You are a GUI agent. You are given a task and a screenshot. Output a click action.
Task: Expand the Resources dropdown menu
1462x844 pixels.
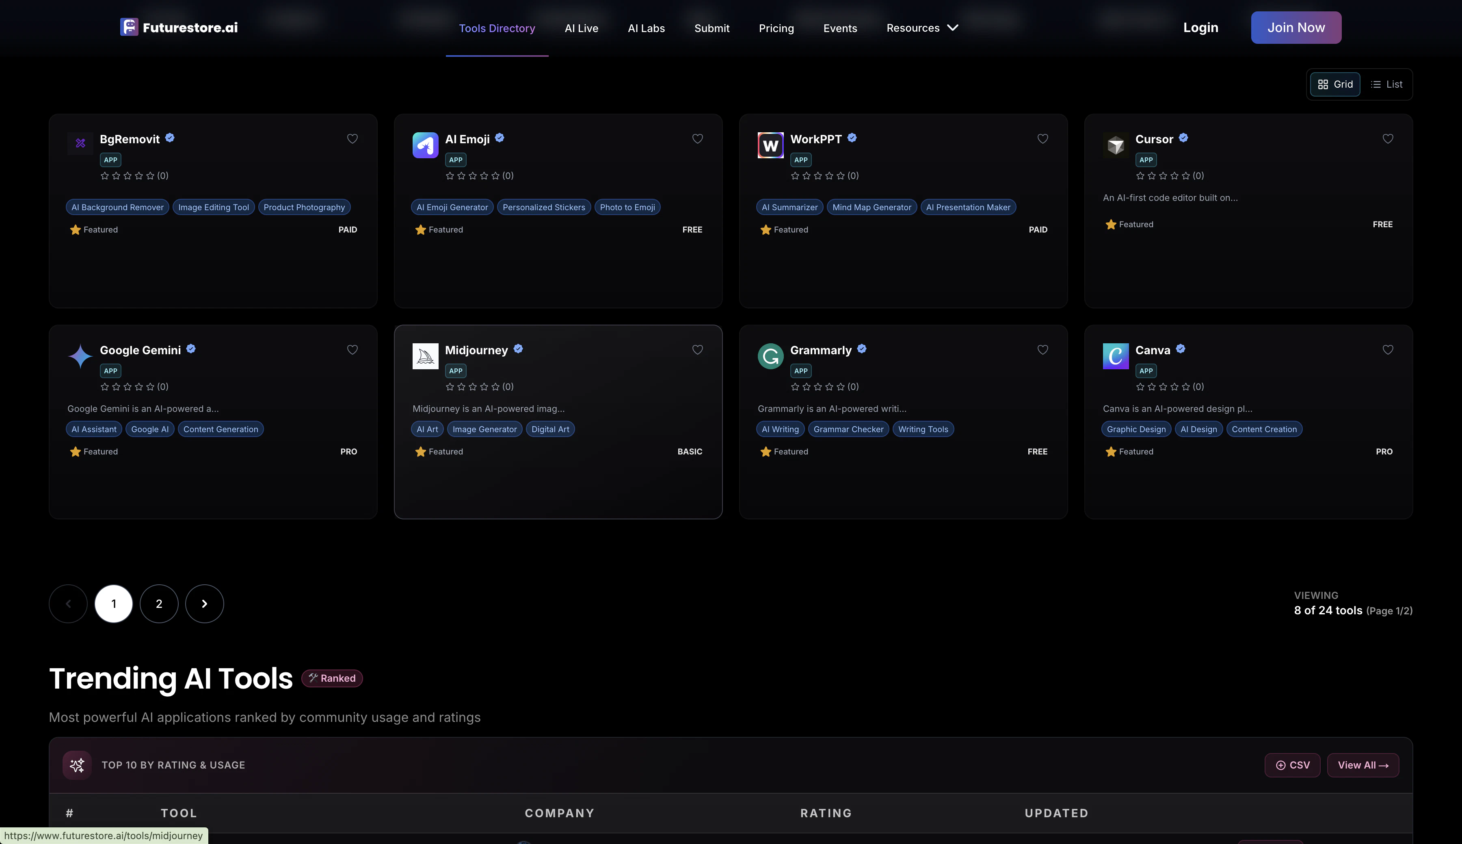click(922, 28)
